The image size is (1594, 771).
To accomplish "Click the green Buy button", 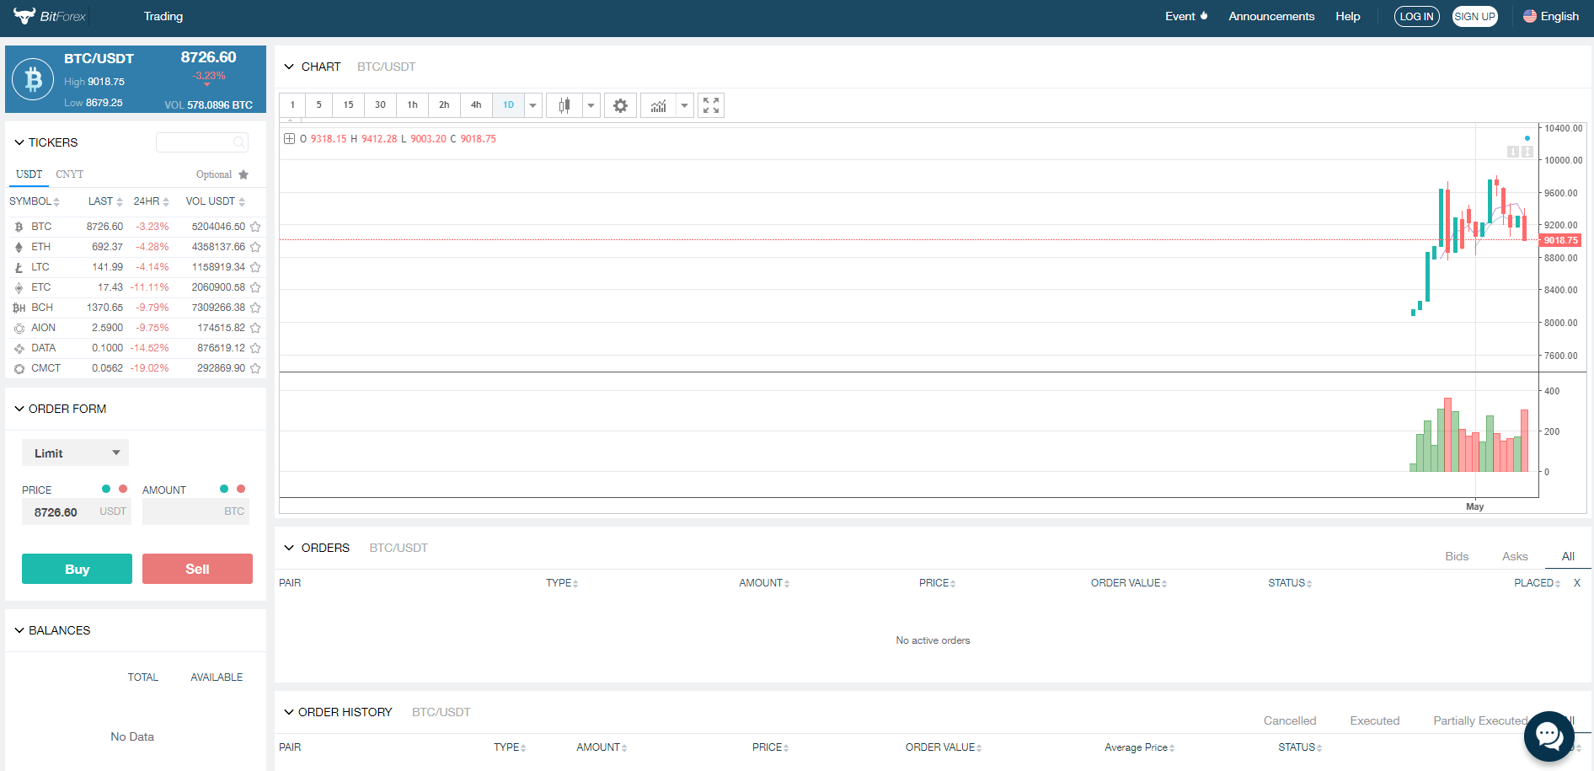I will 77,569.
